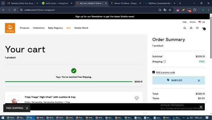Open the tab search dropdown
This screenshot has height=120, width=212.
tap(3, 3)
